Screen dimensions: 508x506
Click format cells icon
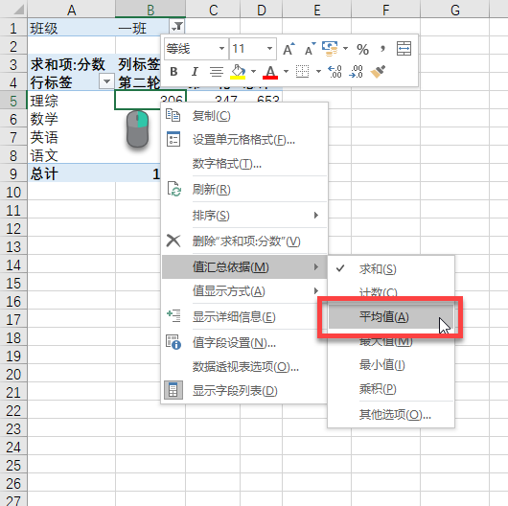[173, 139]
